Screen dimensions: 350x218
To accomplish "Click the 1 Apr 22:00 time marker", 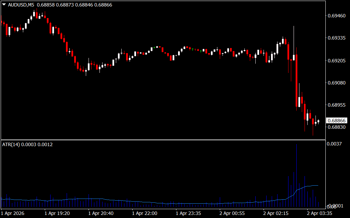I will [x=145, y=213].
